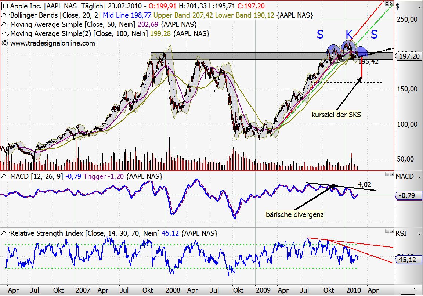Click the 45,12 RSI value tag
423x296 pixels.
click(409, 260)
